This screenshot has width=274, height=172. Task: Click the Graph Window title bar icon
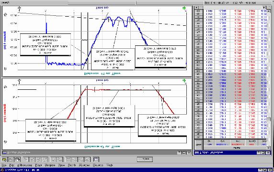pyautogui.click(x=4, y=153)
